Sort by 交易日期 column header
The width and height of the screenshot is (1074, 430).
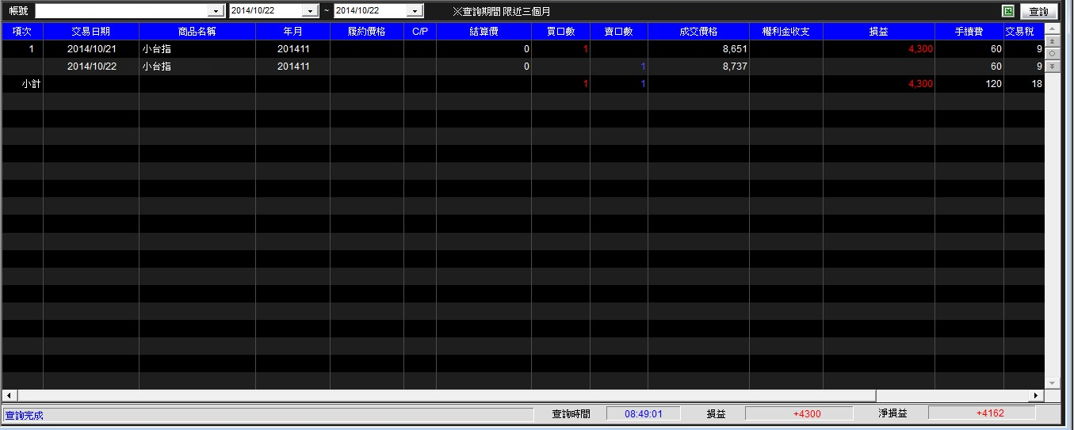(x=91, y=32)
